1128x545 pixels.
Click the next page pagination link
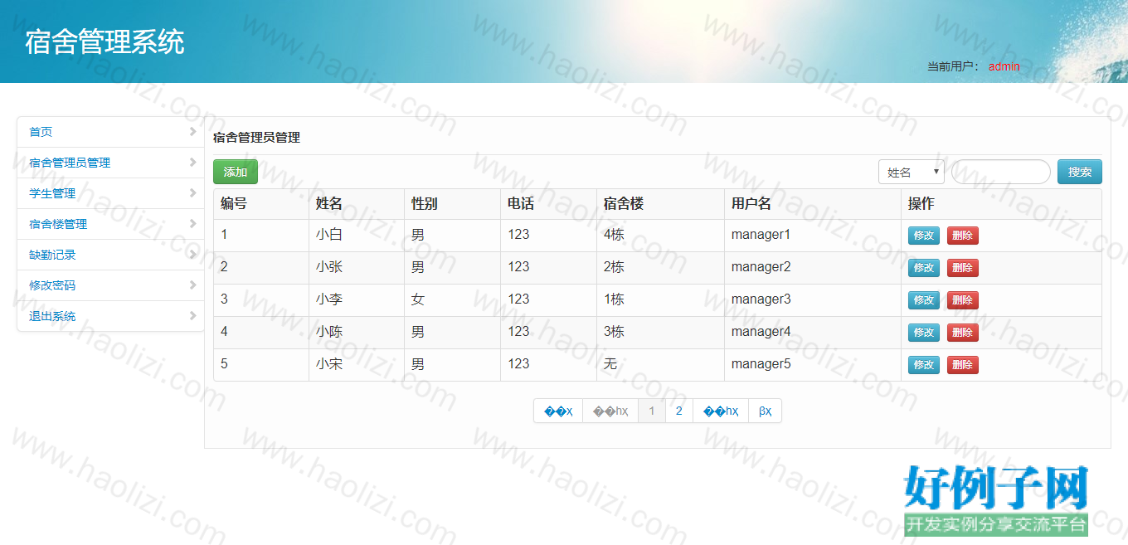pyautogui.click(x=721, y=411)
